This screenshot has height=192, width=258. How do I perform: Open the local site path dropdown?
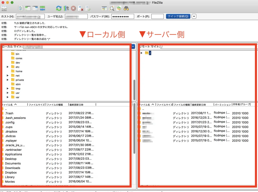point(133,47)
